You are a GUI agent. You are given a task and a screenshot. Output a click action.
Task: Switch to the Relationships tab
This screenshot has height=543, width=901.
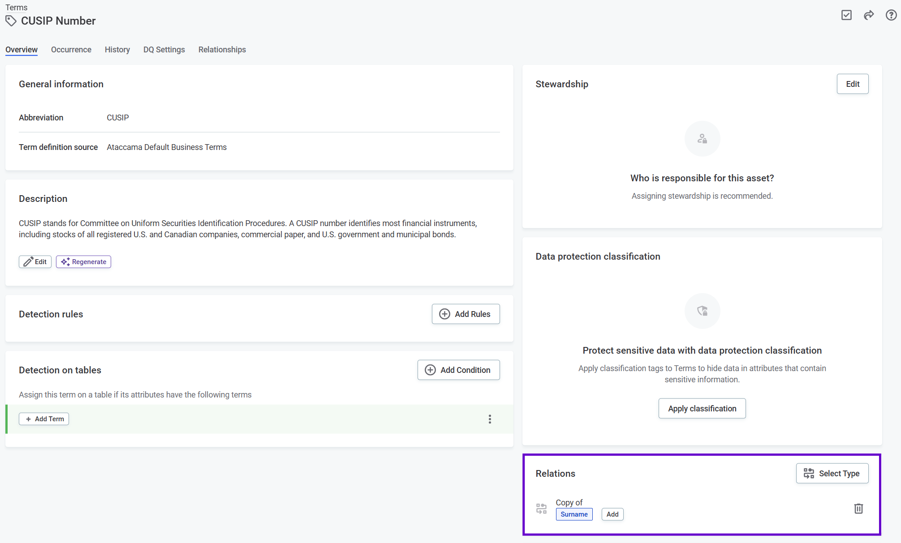click(222, 50)
